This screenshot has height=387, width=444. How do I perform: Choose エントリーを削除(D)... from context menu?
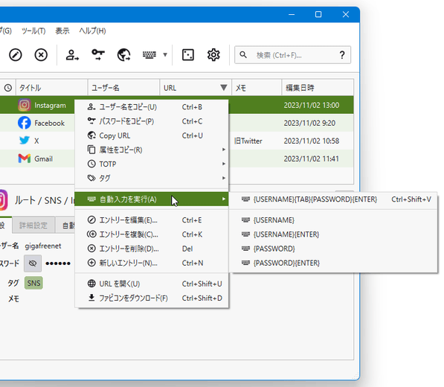152,249
